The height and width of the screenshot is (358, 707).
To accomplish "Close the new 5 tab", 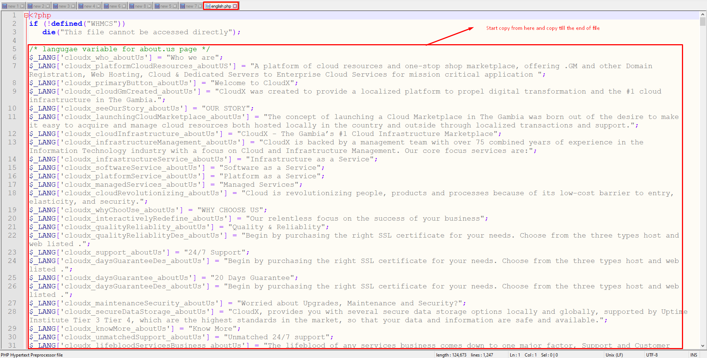I will pyautogui.click(x=175, y=6).
